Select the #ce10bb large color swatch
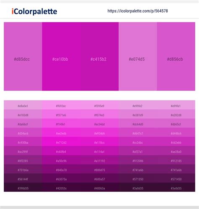Viewport: 199px width, 209px height. click(x=61, y=57)
